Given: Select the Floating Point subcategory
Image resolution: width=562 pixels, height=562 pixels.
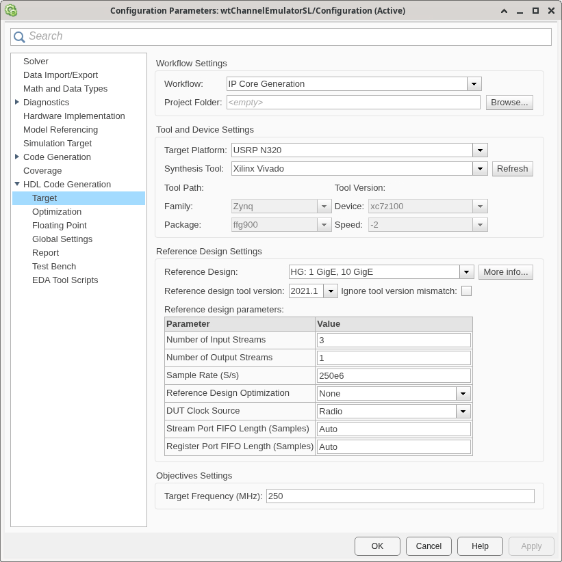Looking at the screenshot, I should (x=60, y=226).
